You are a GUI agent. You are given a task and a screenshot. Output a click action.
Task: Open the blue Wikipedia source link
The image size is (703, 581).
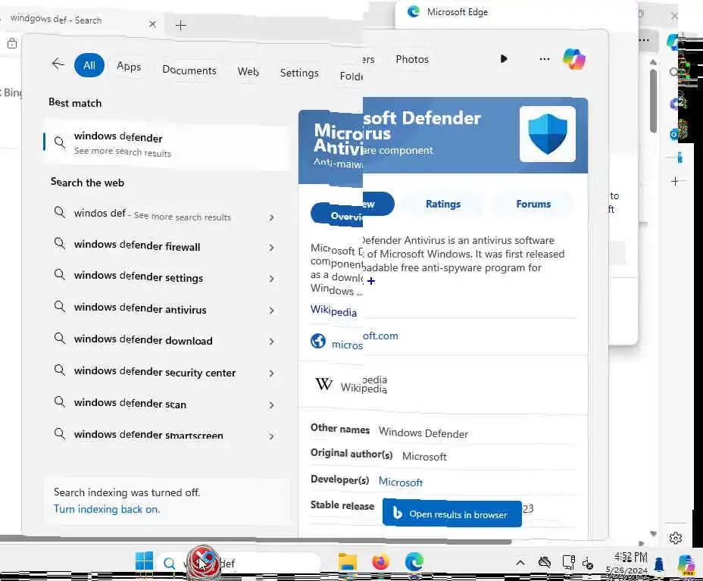333,311
